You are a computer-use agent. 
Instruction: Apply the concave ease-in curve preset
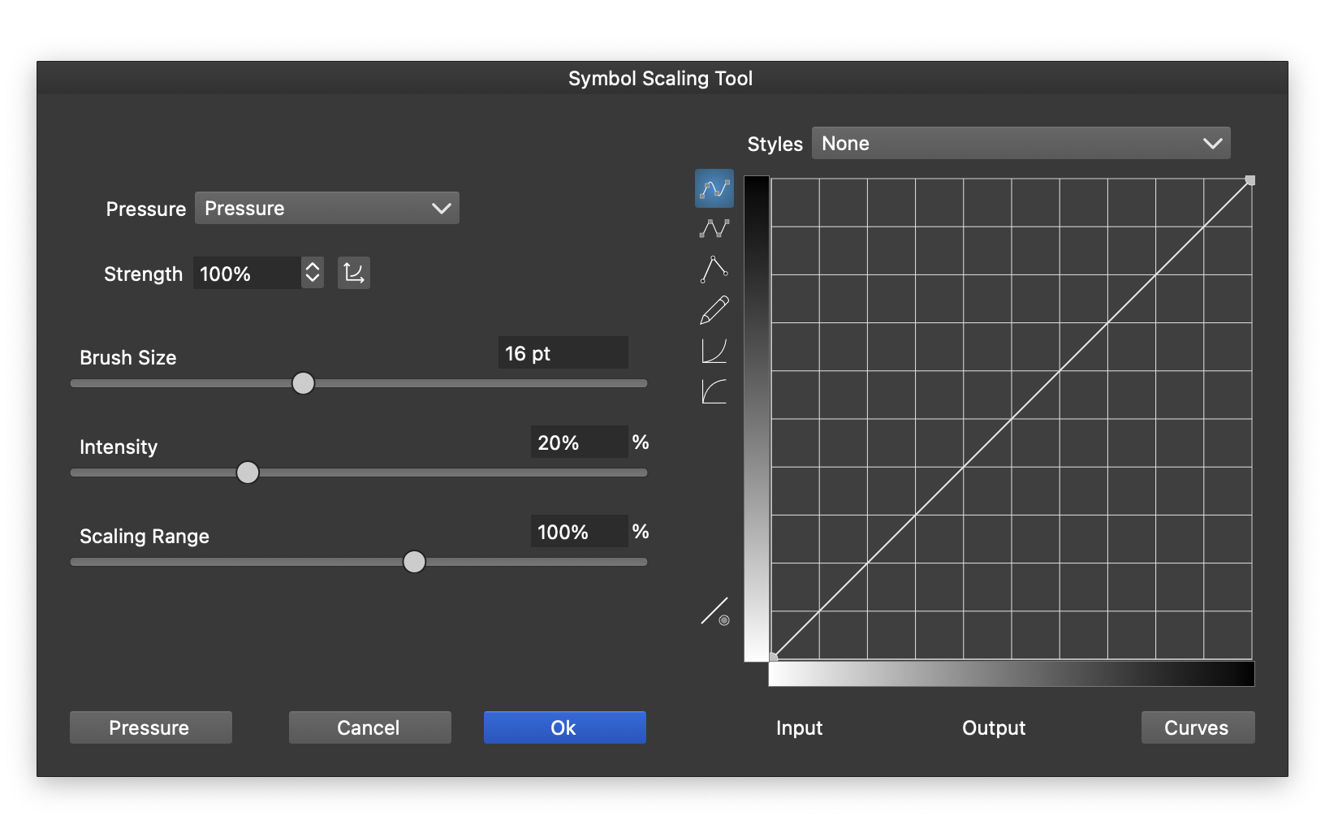(x=714, y=351)
